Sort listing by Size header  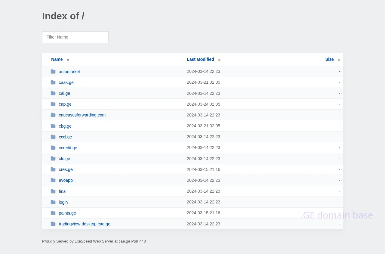pyautogui.click(x=329, y=59)
